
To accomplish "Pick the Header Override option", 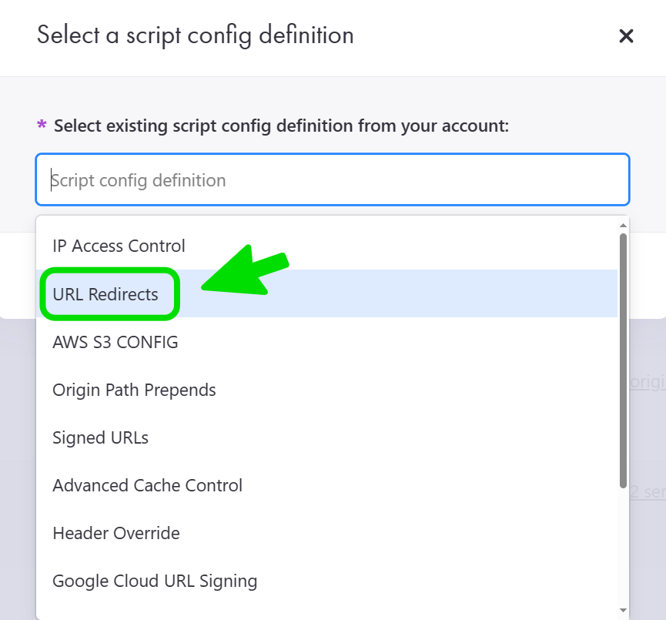I will tap(115, 533).
